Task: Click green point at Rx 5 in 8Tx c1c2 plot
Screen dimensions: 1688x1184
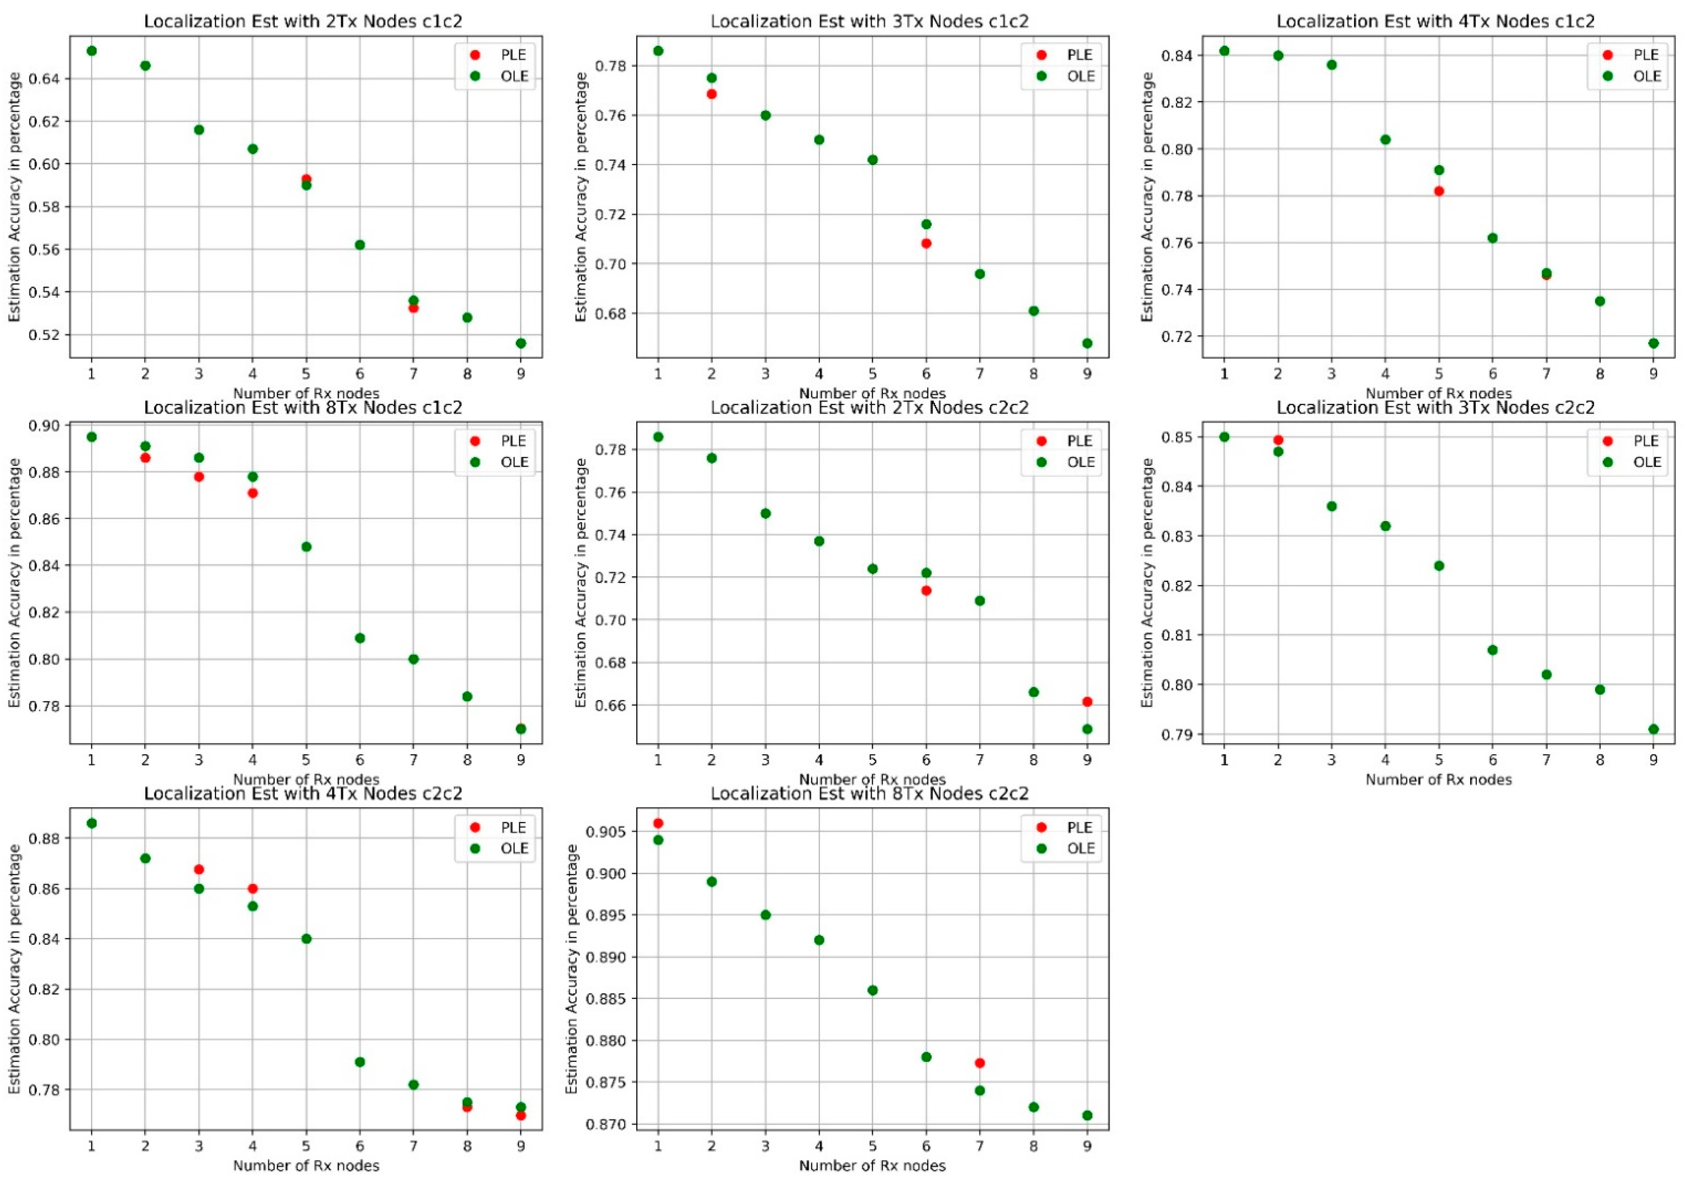Action: coord(307,547)
